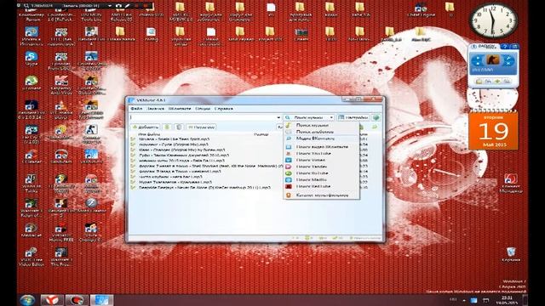Open the uTorrent desktop shortcut
This screenshot has width=545, height=306.
pos(32,83)
